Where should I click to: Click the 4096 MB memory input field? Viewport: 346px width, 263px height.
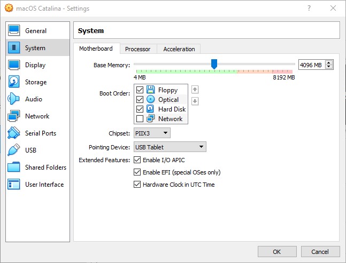(312, 65)
